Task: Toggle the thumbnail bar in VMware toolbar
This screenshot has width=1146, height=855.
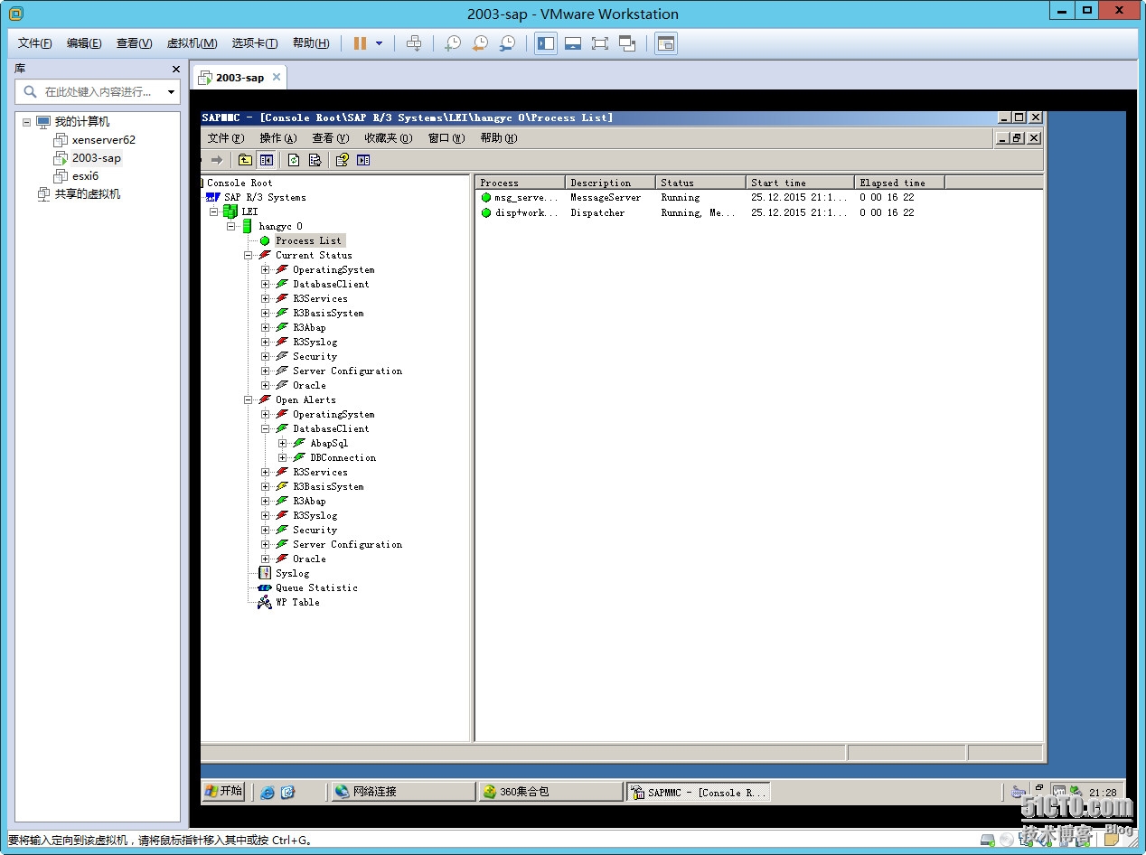Action: click(x=573, y=43)
